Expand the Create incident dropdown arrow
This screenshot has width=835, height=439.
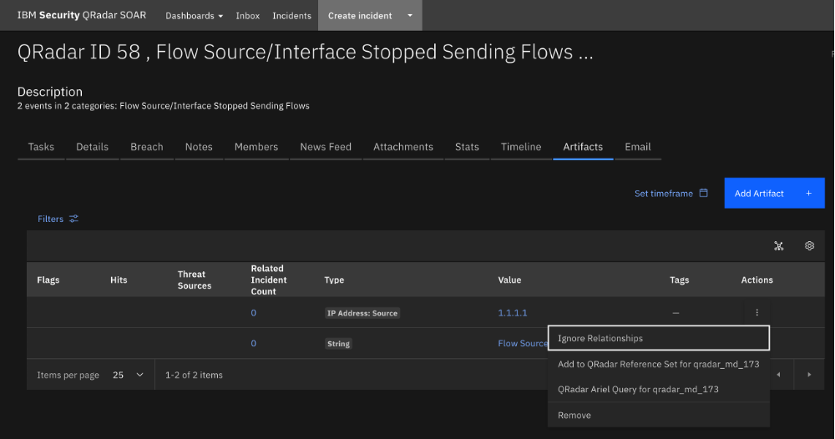[410, 16]
